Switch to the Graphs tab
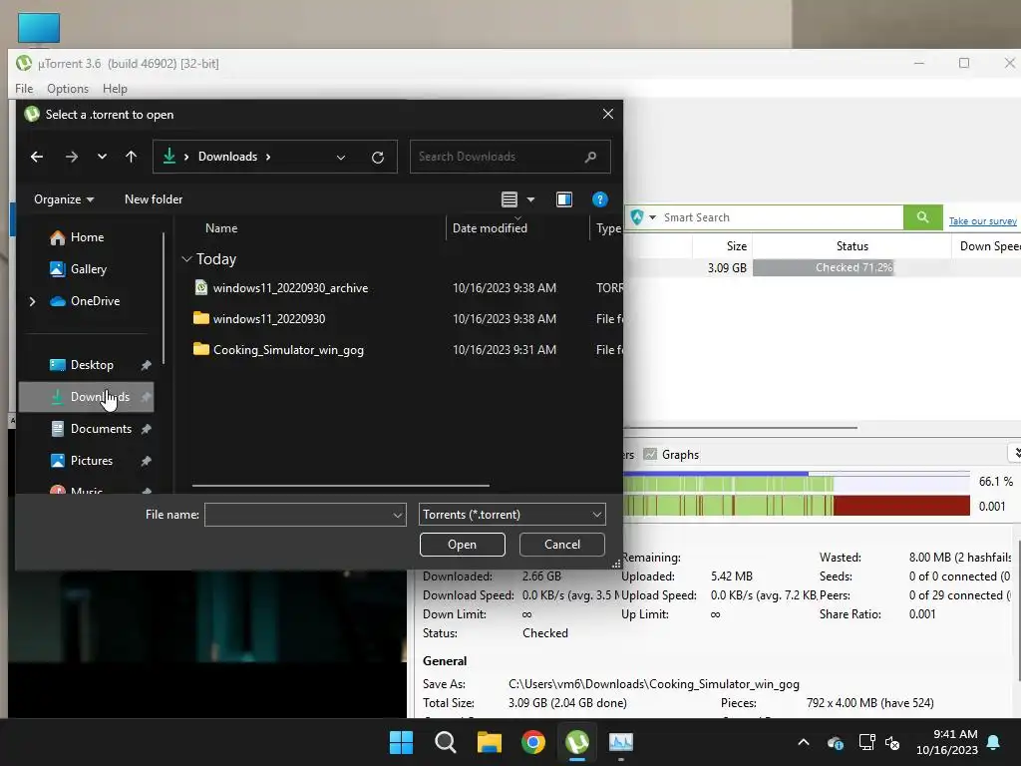The width and height of the screenshot is (1021, 766). coord(671,455)
